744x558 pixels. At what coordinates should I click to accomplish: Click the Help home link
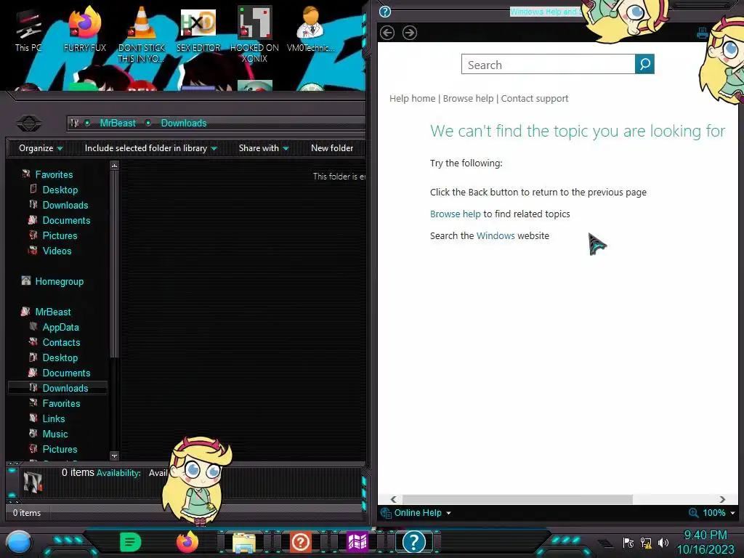(x=413, y=99)
